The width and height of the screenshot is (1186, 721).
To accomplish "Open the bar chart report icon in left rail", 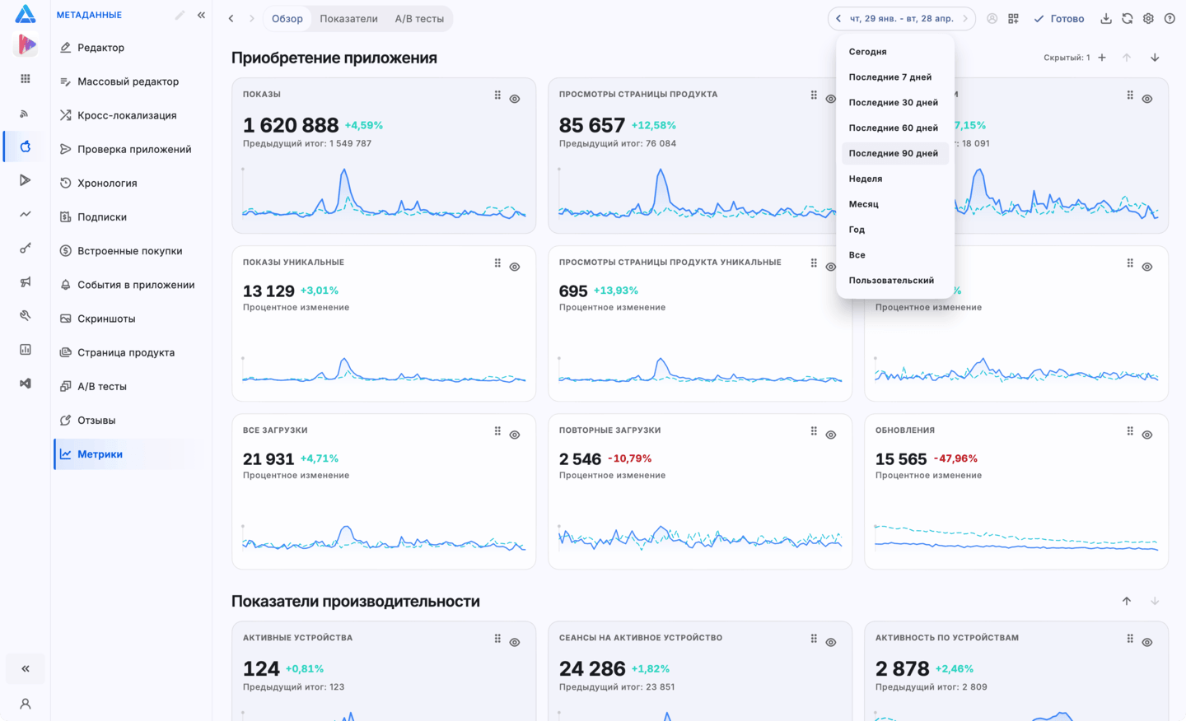I will point(26,349).
